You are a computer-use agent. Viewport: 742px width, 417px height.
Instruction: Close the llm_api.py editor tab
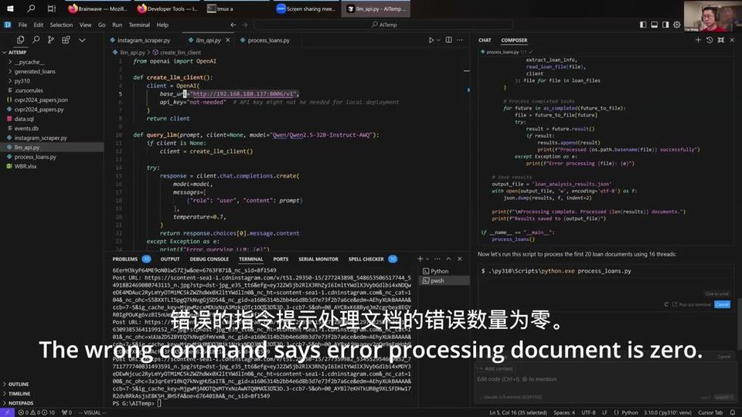coord(227,40)
